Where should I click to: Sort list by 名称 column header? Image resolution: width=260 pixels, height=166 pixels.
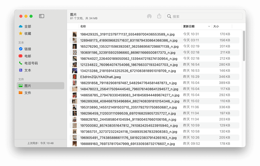[83, 26]
